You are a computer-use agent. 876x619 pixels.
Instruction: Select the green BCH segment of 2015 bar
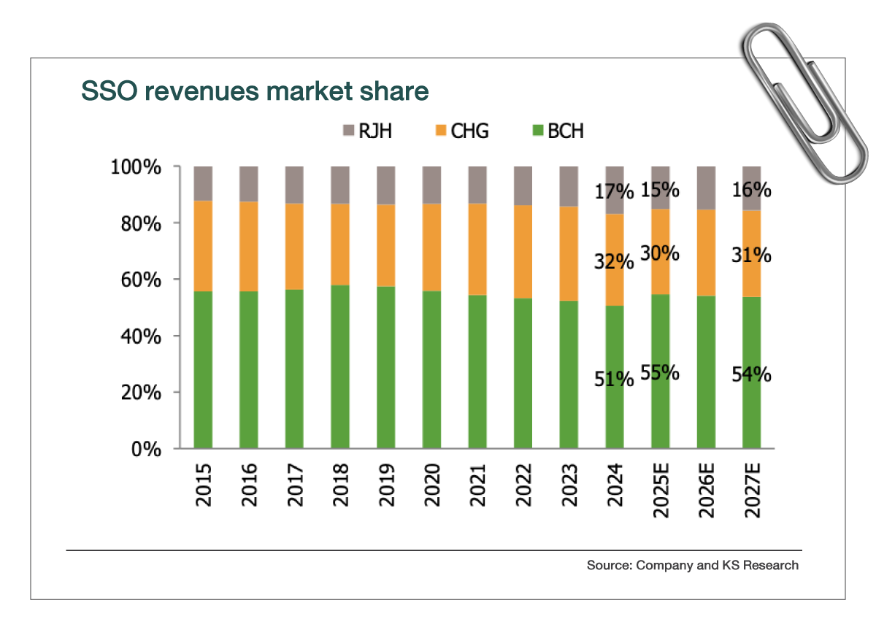(203, 369)
